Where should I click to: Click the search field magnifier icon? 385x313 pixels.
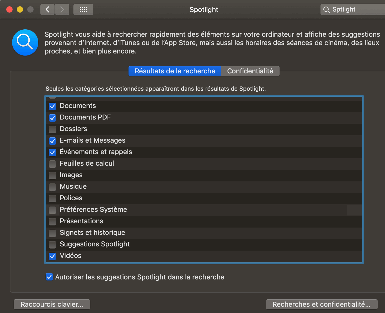[x=326, y=10]
